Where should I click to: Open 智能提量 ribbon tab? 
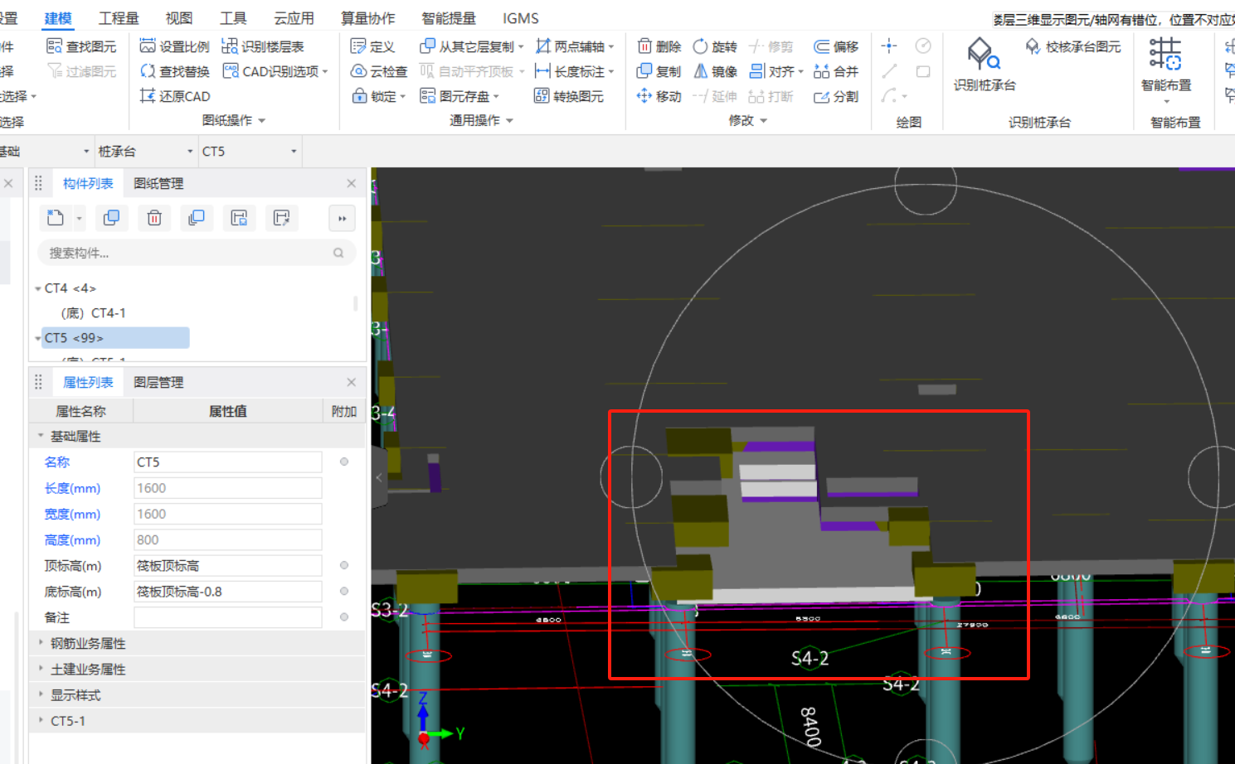point(449,18)
